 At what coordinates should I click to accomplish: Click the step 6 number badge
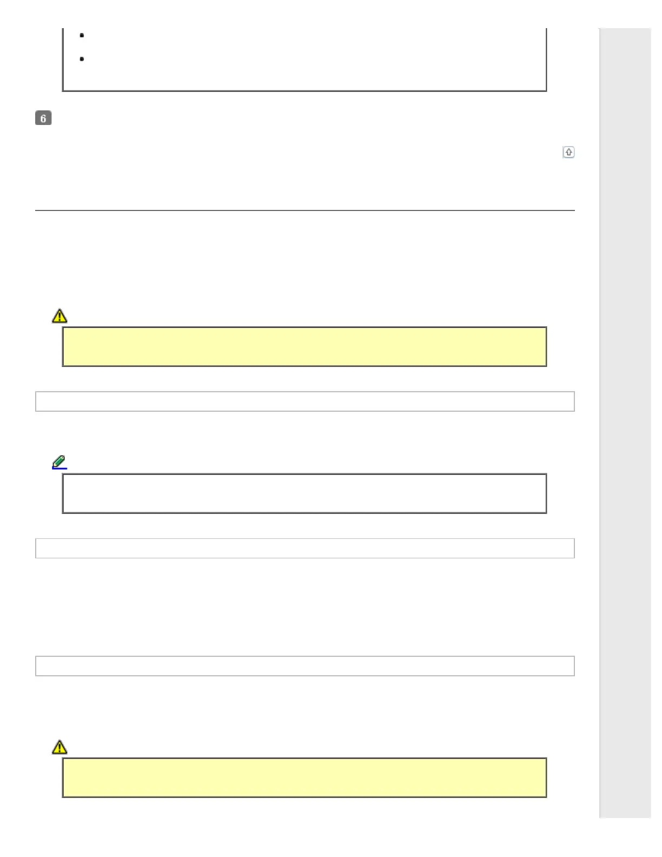tap(43, 118)
